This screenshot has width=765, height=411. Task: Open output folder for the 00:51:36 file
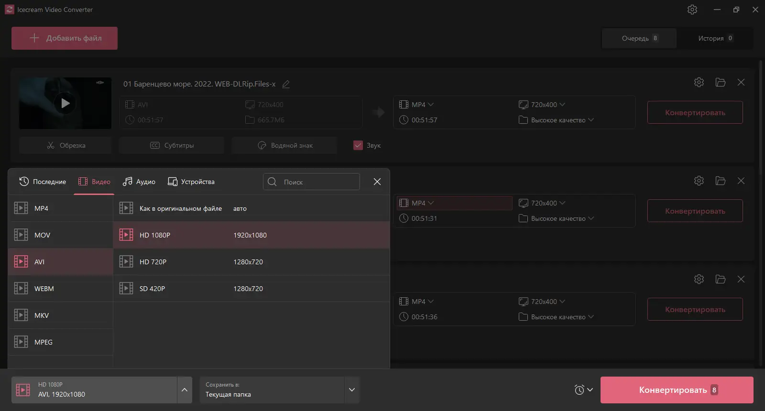[721, 279]
